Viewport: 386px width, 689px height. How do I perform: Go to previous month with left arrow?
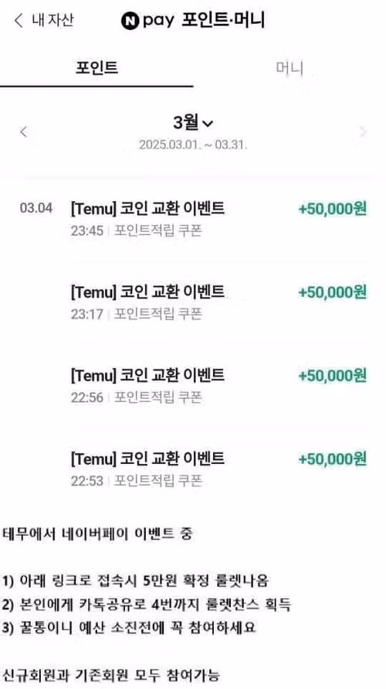[x=24, y=131]
